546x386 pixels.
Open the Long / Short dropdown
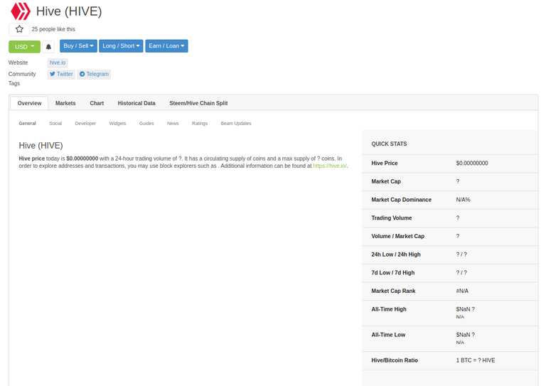pos(121,46)
